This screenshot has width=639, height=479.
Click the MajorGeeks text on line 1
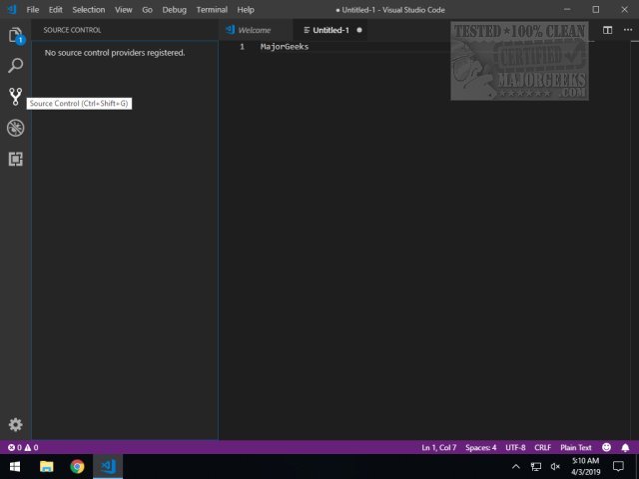point(285,47)
